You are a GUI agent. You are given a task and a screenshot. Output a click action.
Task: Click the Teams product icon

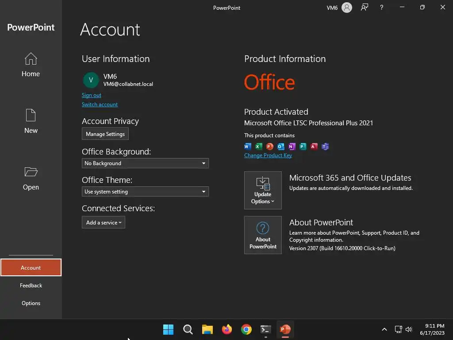(325, 146)
